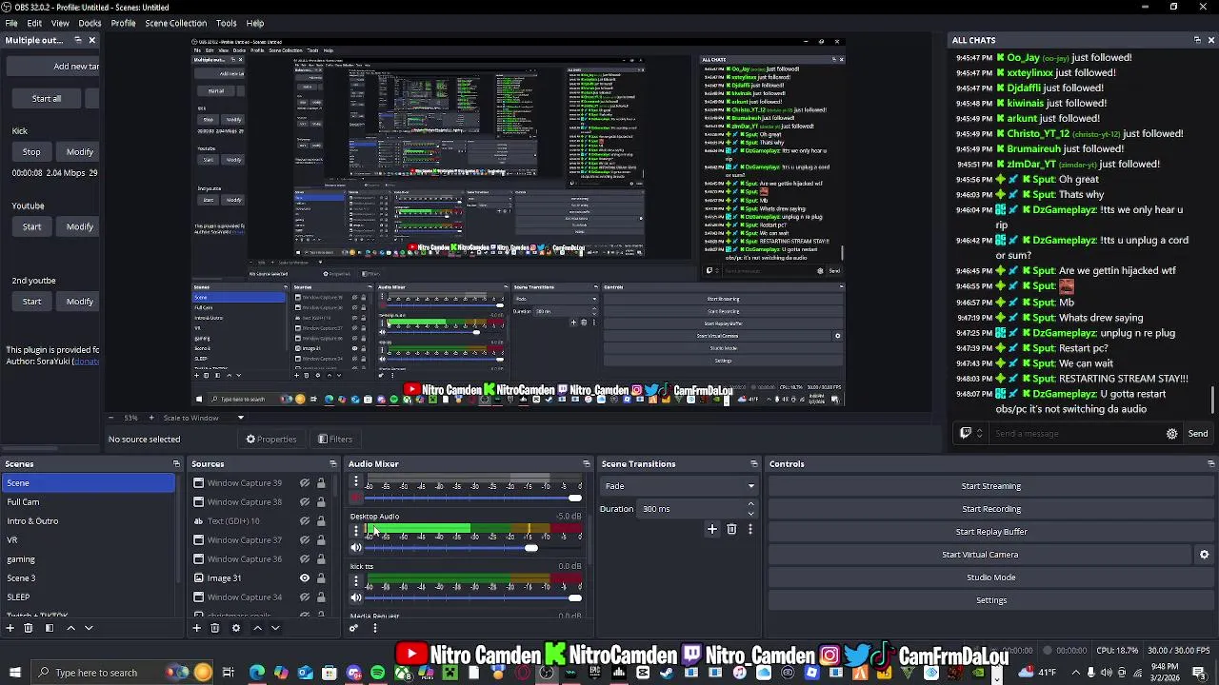The image size is (1219, 685).
Task: Open virtual camera settings gear
Action: [x=1204, y=555]
